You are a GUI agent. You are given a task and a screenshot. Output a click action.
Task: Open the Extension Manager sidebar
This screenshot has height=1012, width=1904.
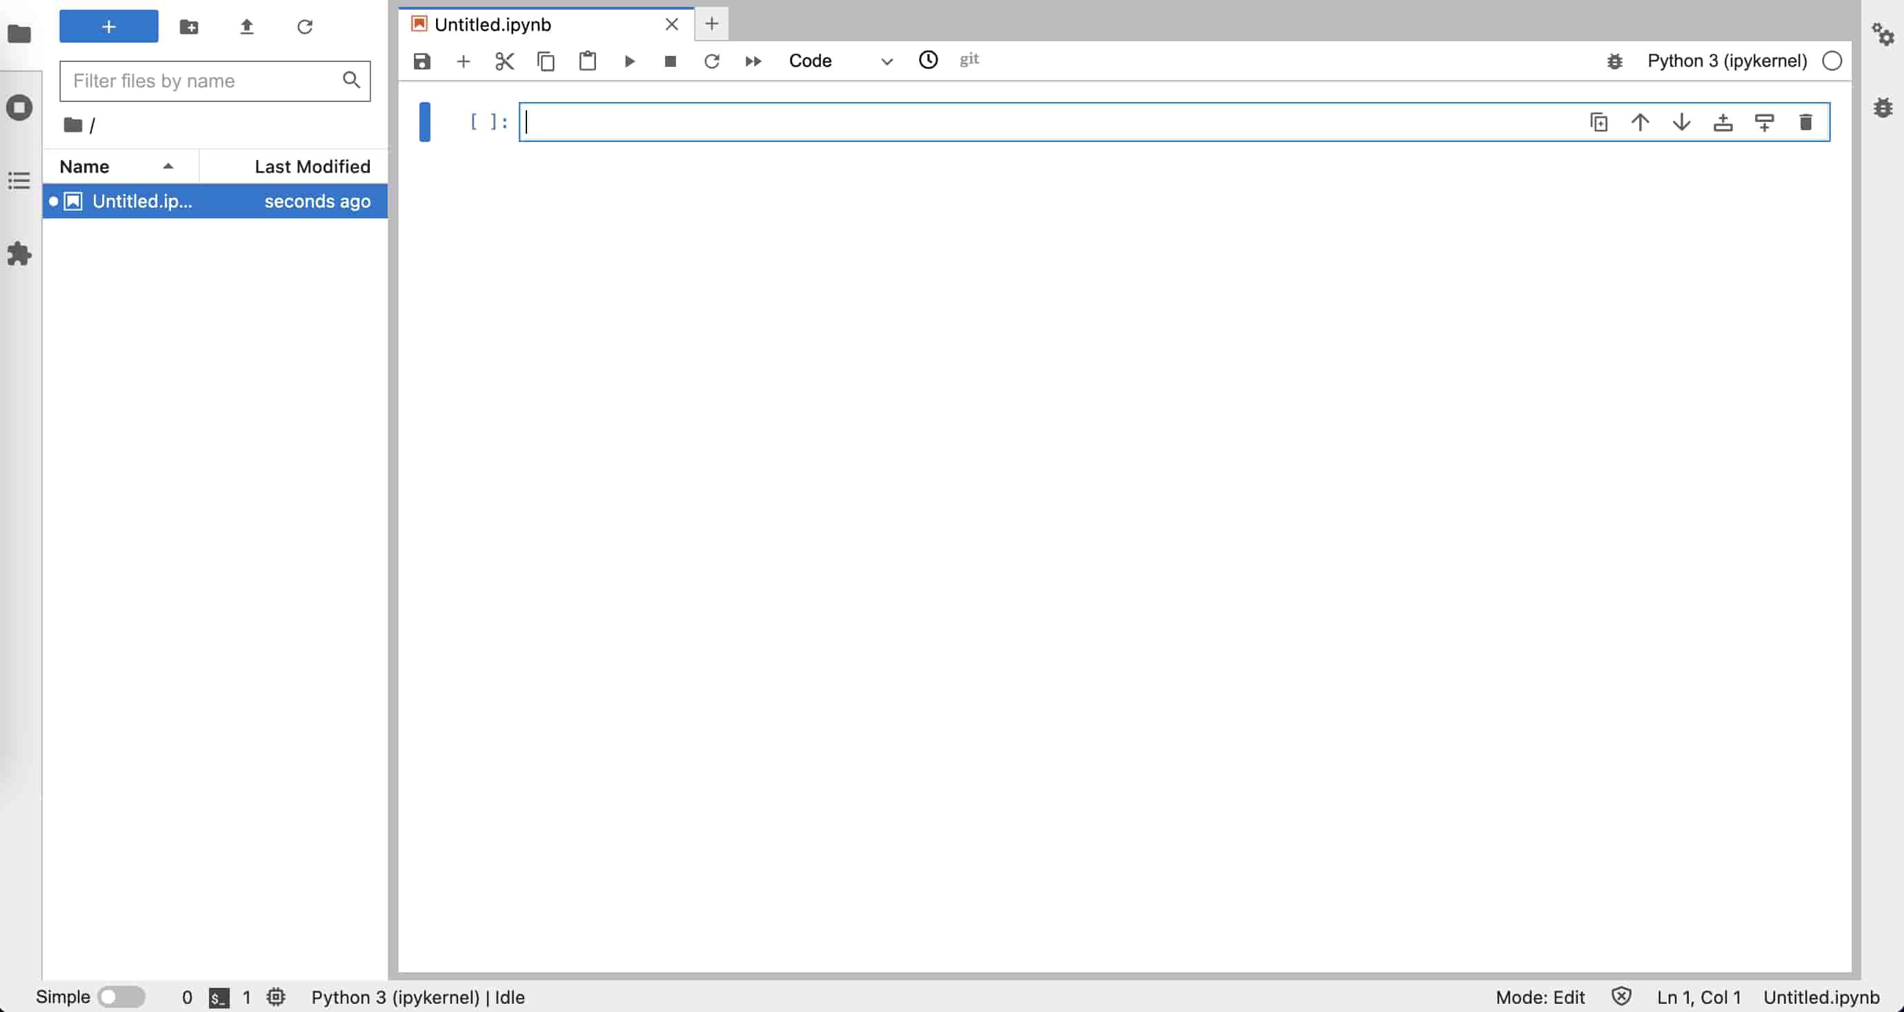(19, 254)
